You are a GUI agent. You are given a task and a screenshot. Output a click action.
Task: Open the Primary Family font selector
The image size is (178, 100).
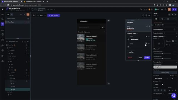[165, 73]
